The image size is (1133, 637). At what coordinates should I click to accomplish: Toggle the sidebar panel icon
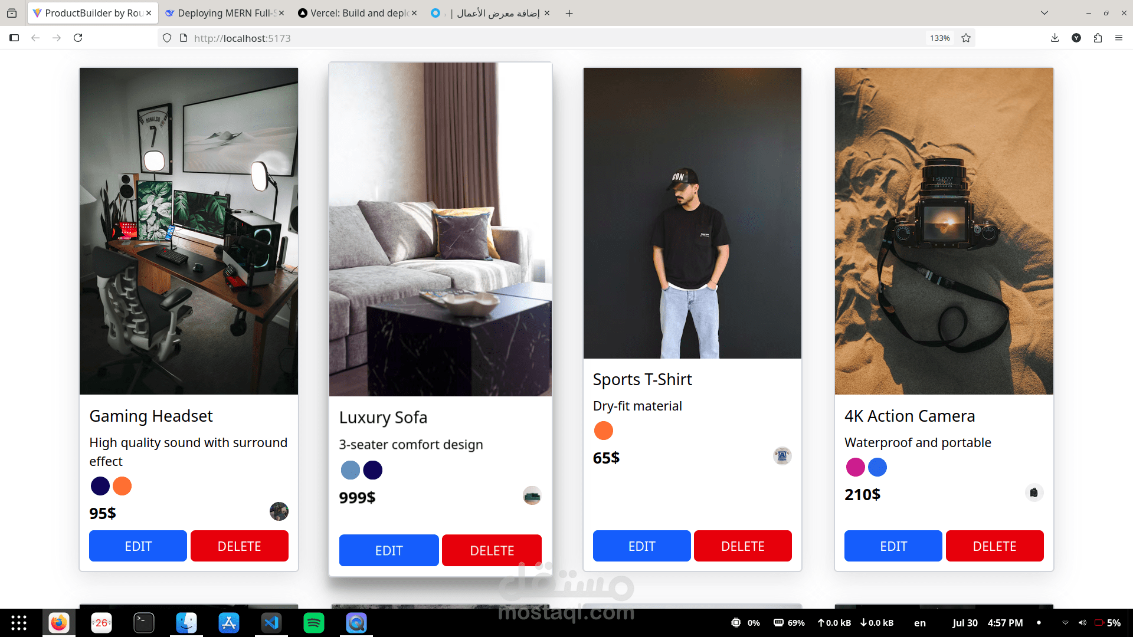[14, 38]
